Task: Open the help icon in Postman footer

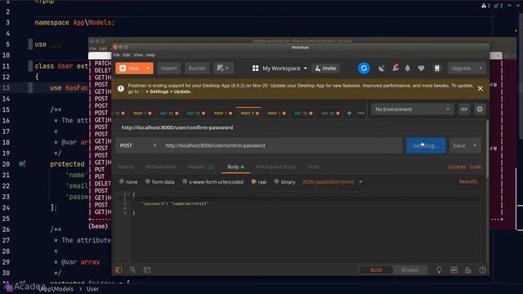Action: pos(482,270)
